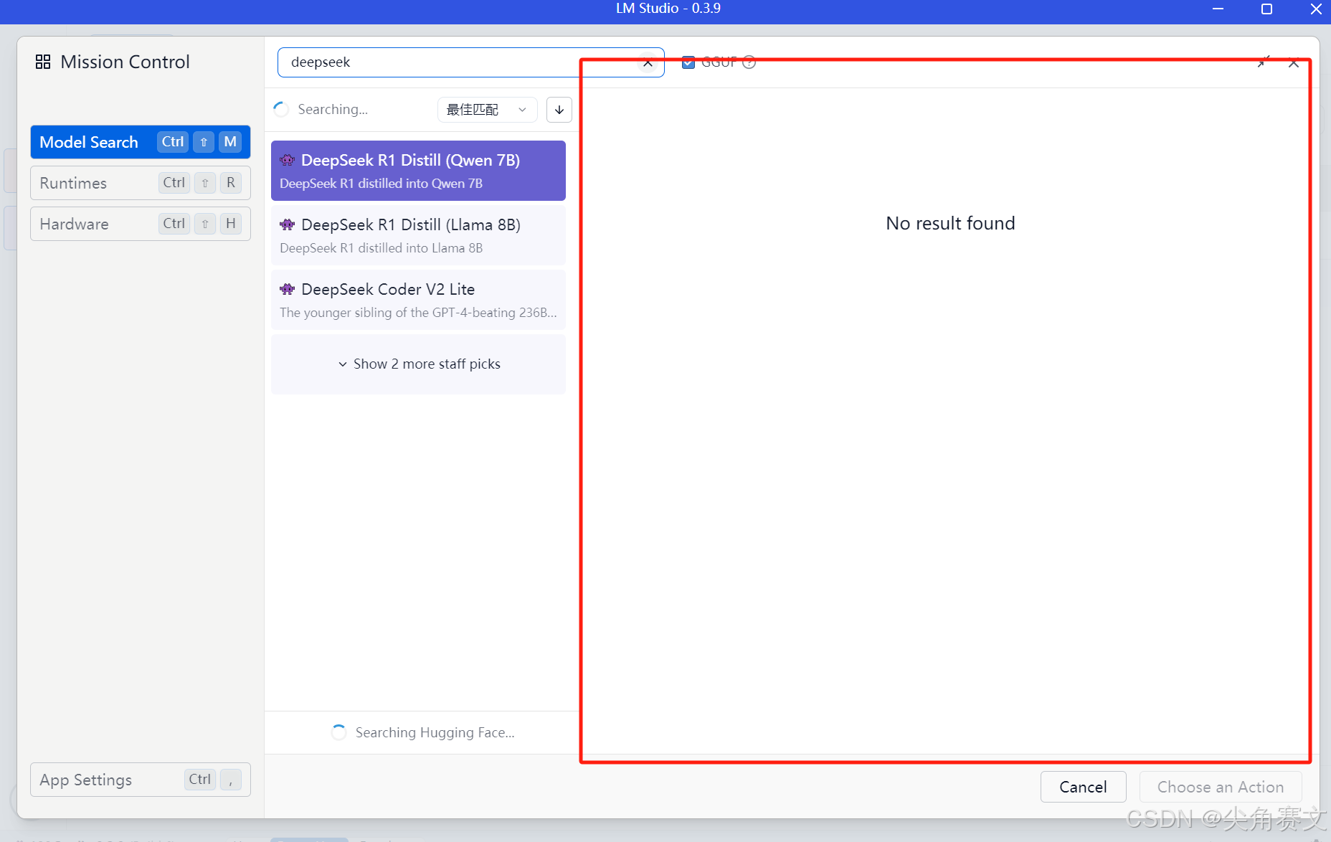
Task: Close the Mission Control dialog
Action: pos(1294,62)
